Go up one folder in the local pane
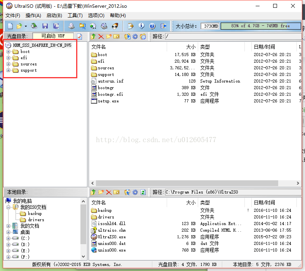Image resolution: width=305 pixels, height=271 pixels. coord(93,192)
